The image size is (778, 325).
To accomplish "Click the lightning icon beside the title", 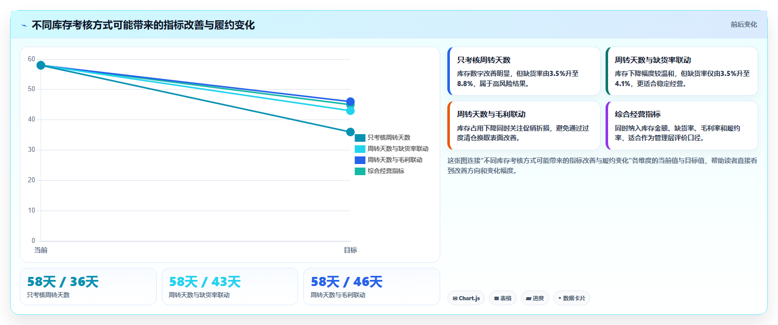I will (x=24, y=25).
